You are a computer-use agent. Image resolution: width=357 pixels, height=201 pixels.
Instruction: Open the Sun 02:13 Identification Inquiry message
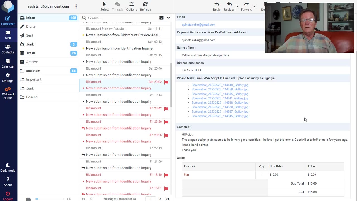pos(125,45)
